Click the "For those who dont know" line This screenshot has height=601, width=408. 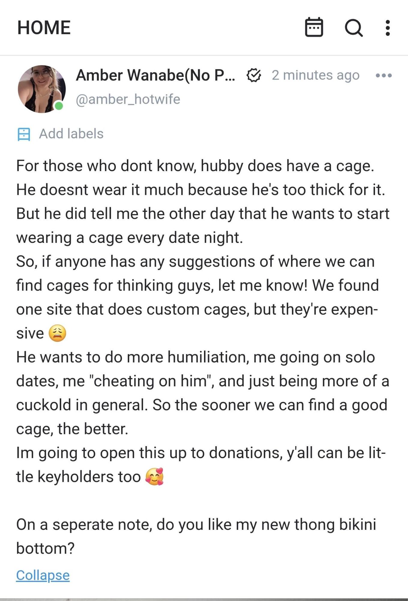(x=195, y=166)
